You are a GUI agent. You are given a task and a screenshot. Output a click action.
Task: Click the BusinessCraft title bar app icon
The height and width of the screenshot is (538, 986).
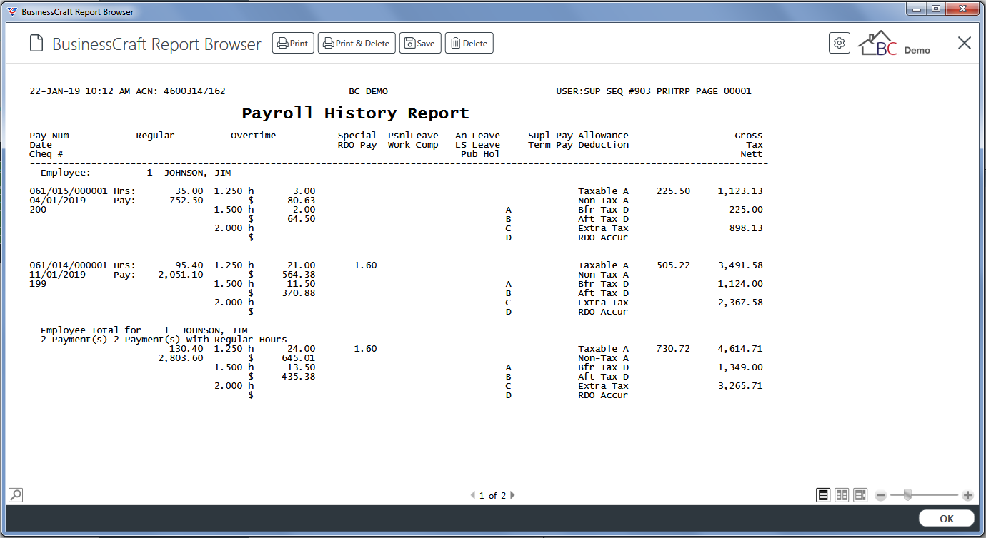12,11
